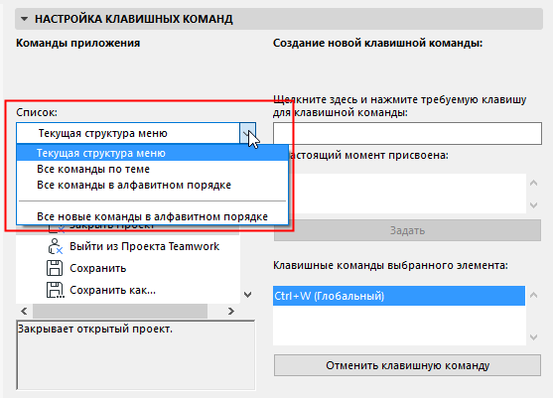
Task: Select Текущая структура меню option
Action: [x=152, y=153]
